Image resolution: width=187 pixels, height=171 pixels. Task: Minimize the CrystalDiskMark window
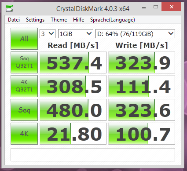coord(144,8)
